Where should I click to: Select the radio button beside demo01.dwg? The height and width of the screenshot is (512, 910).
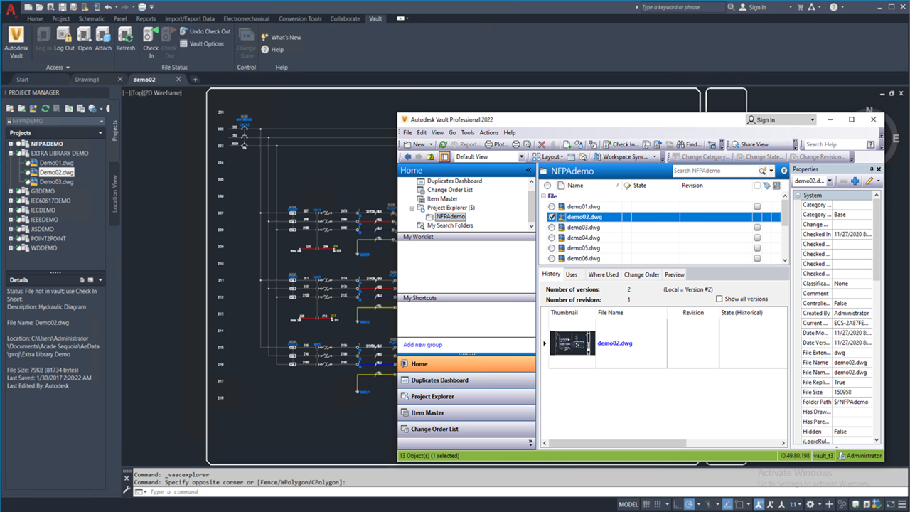point(553,206)
